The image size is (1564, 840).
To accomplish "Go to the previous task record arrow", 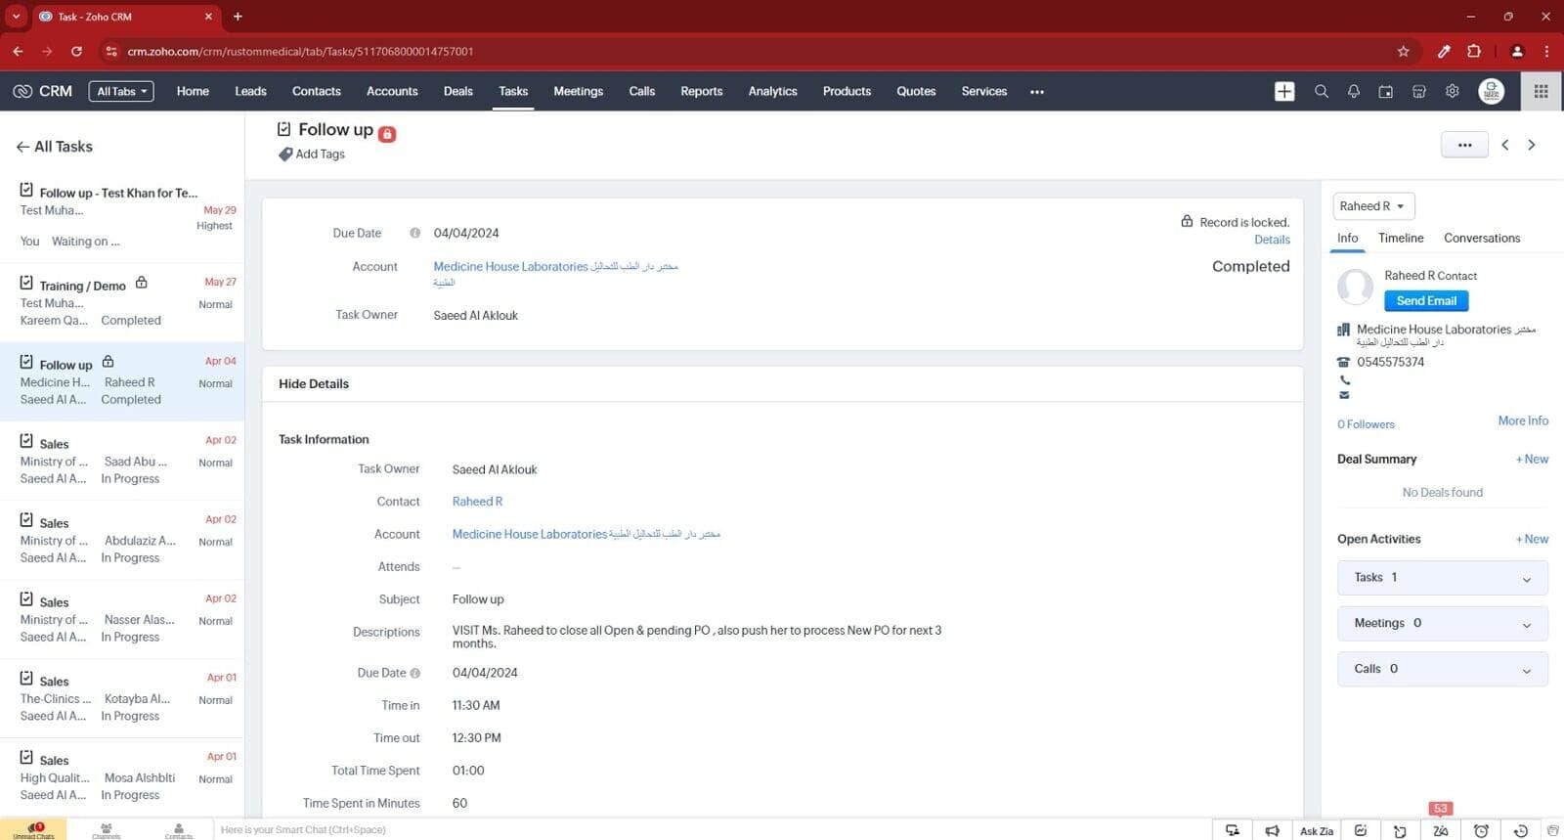I will [1505, 145].
